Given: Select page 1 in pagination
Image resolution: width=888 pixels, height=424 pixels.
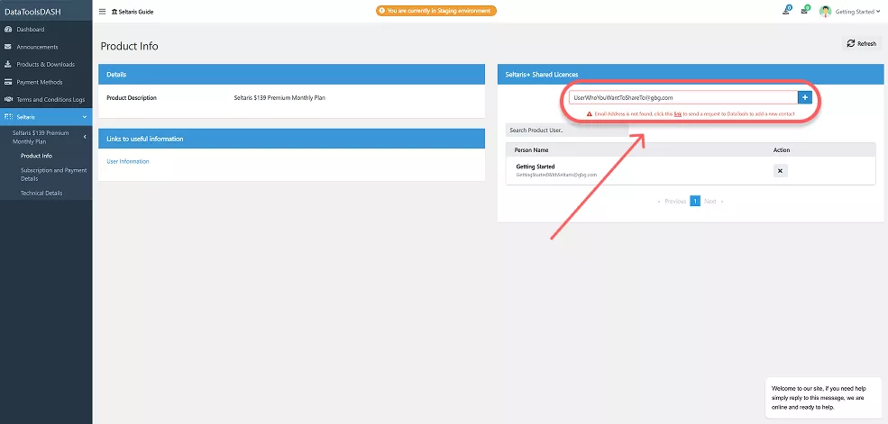Looking at the screenshot, I should (x=695, y=202).
